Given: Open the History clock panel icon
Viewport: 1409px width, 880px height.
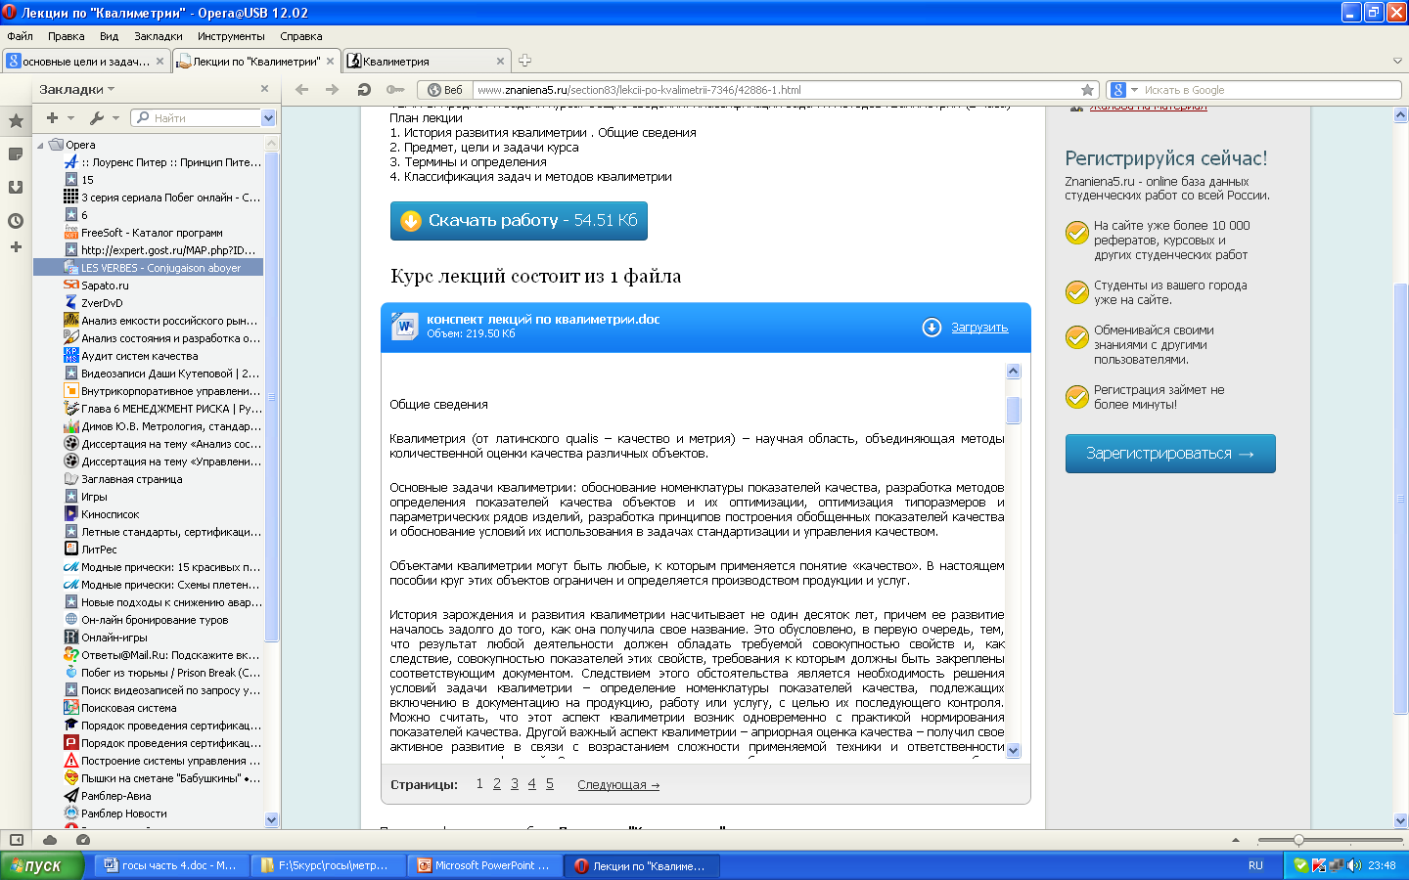Looking at the screenshot, I should click(16, 221).
